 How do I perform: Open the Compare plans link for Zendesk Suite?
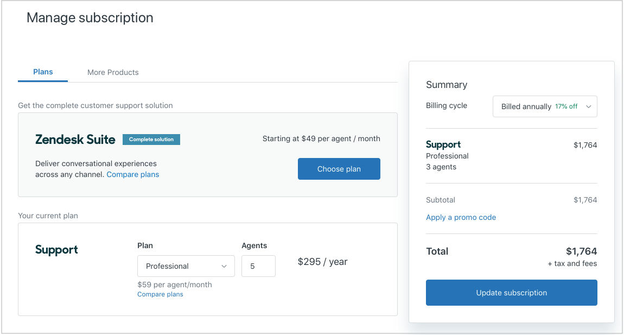click(132, 174)
